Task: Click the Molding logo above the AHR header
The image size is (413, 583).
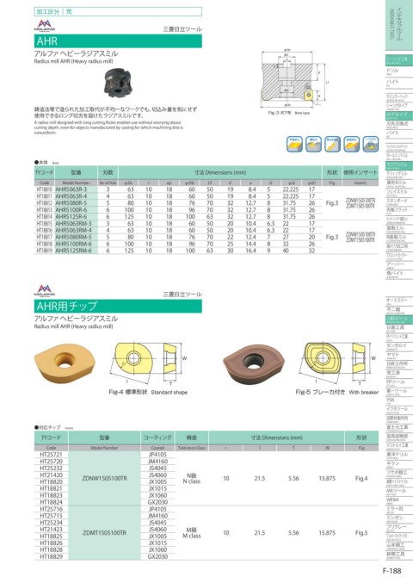Action: (x=45, y=25)
